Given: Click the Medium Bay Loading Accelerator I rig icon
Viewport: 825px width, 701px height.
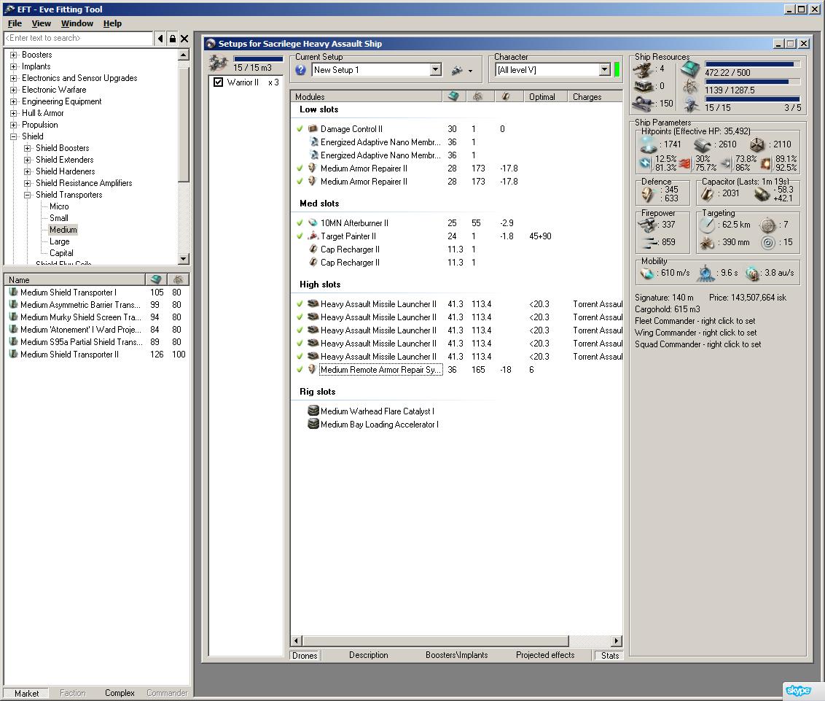Looking at the screenshot, I should click(313, 423).
